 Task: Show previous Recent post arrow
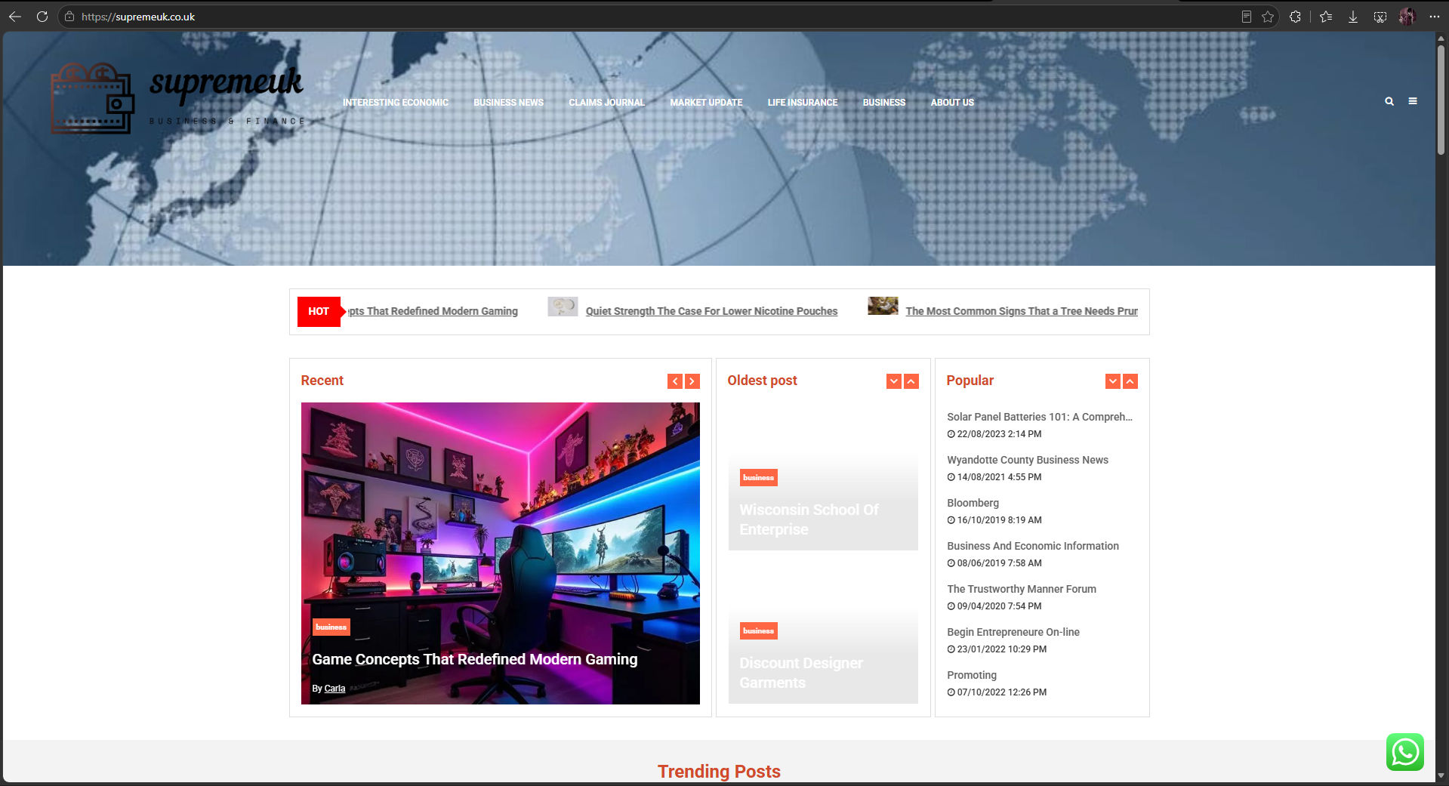[x=675, y=381]
